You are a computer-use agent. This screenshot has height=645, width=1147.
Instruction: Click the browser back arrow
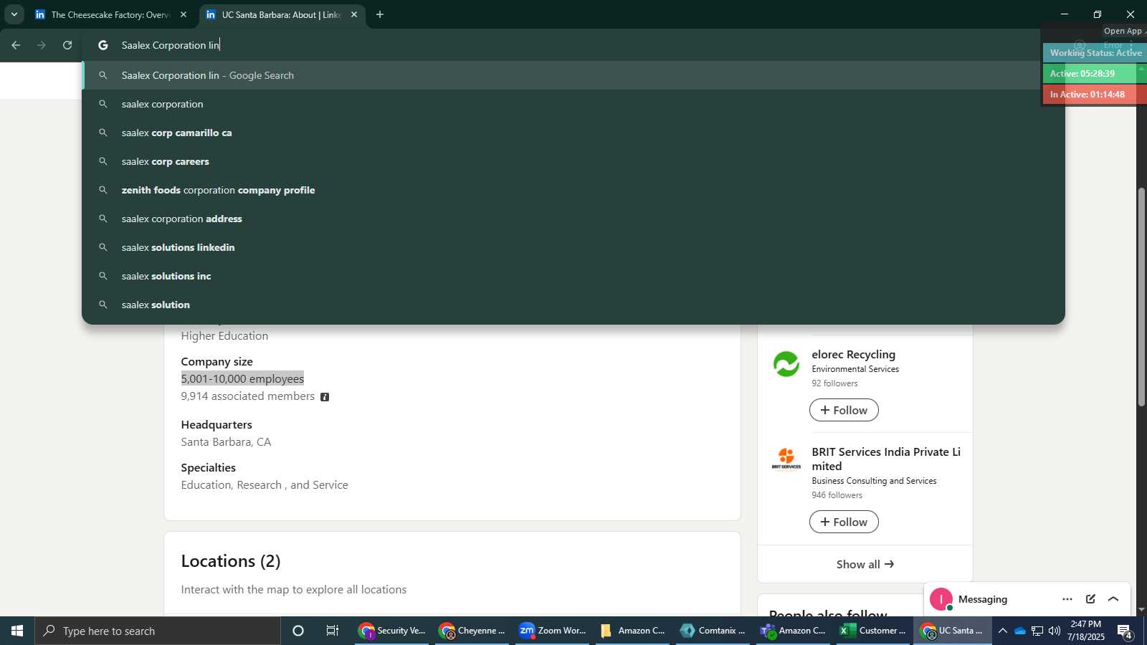(x=16, y=45)
